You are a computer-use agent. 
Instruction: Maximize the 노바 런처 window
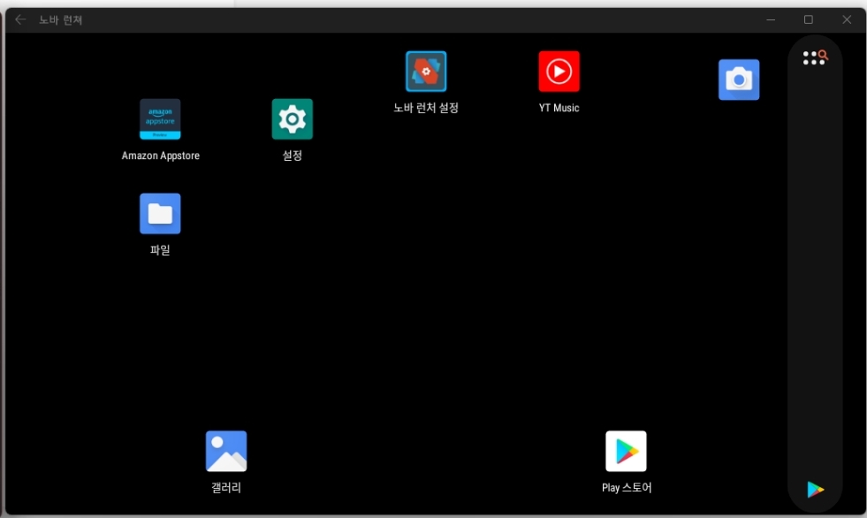(809, 20)
